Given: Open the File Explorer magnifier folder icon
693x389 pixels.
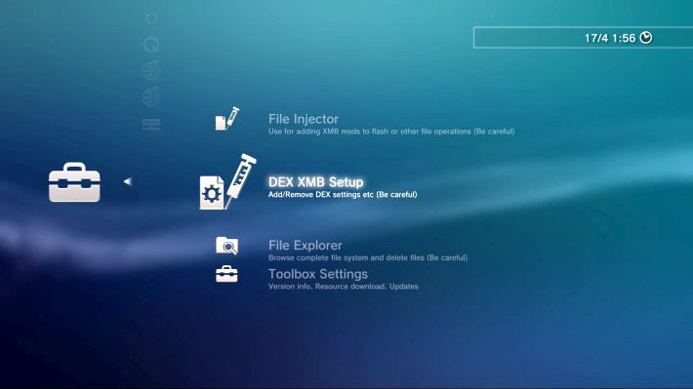Looking at the screenshot, I should point(226,246).
